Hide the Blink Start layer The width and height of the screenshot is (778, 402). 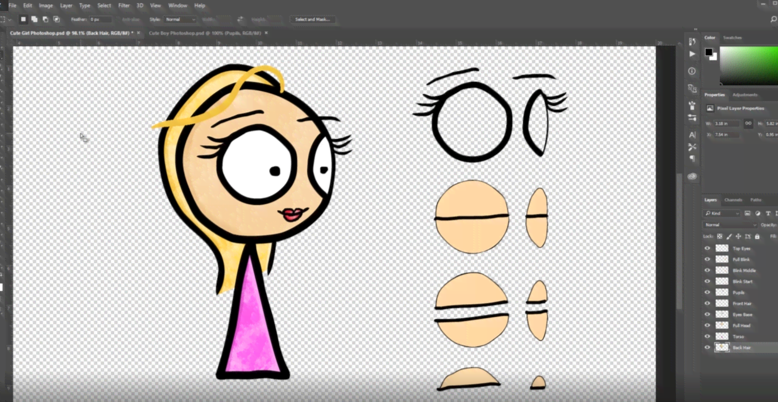click(x=707, y=281)
